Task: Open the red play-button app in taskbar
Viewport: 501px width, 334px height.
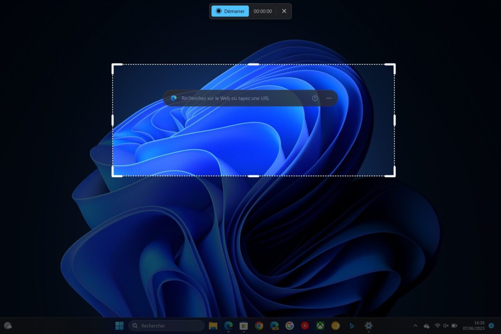Action: [305, 326]
